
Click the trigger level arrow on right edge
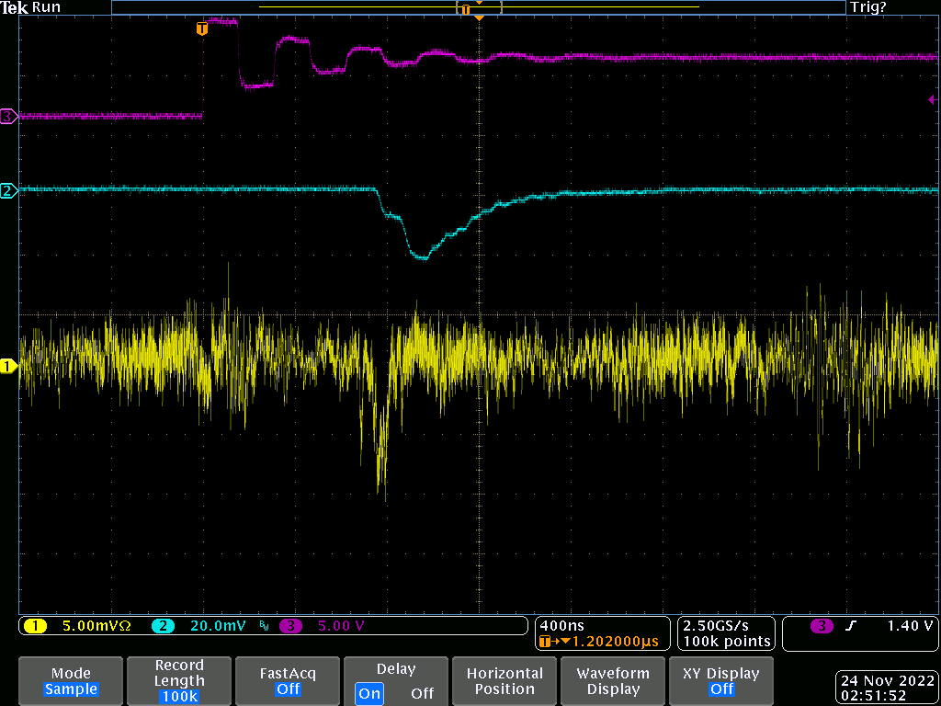tap(932, 99)
